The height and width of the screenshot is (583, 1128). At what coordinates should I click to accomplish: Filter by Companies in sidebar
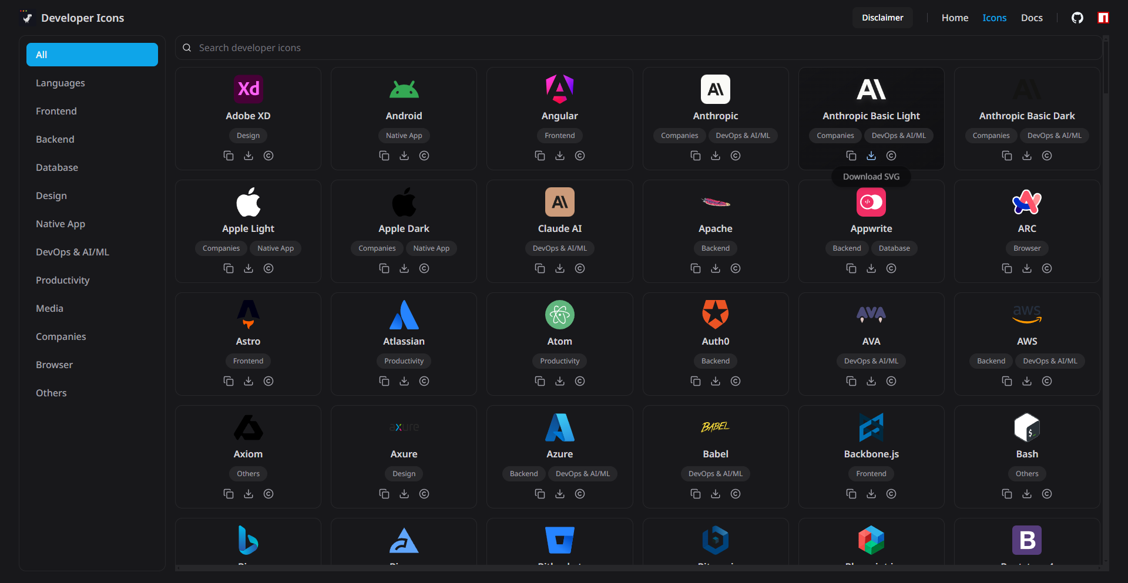92,336
